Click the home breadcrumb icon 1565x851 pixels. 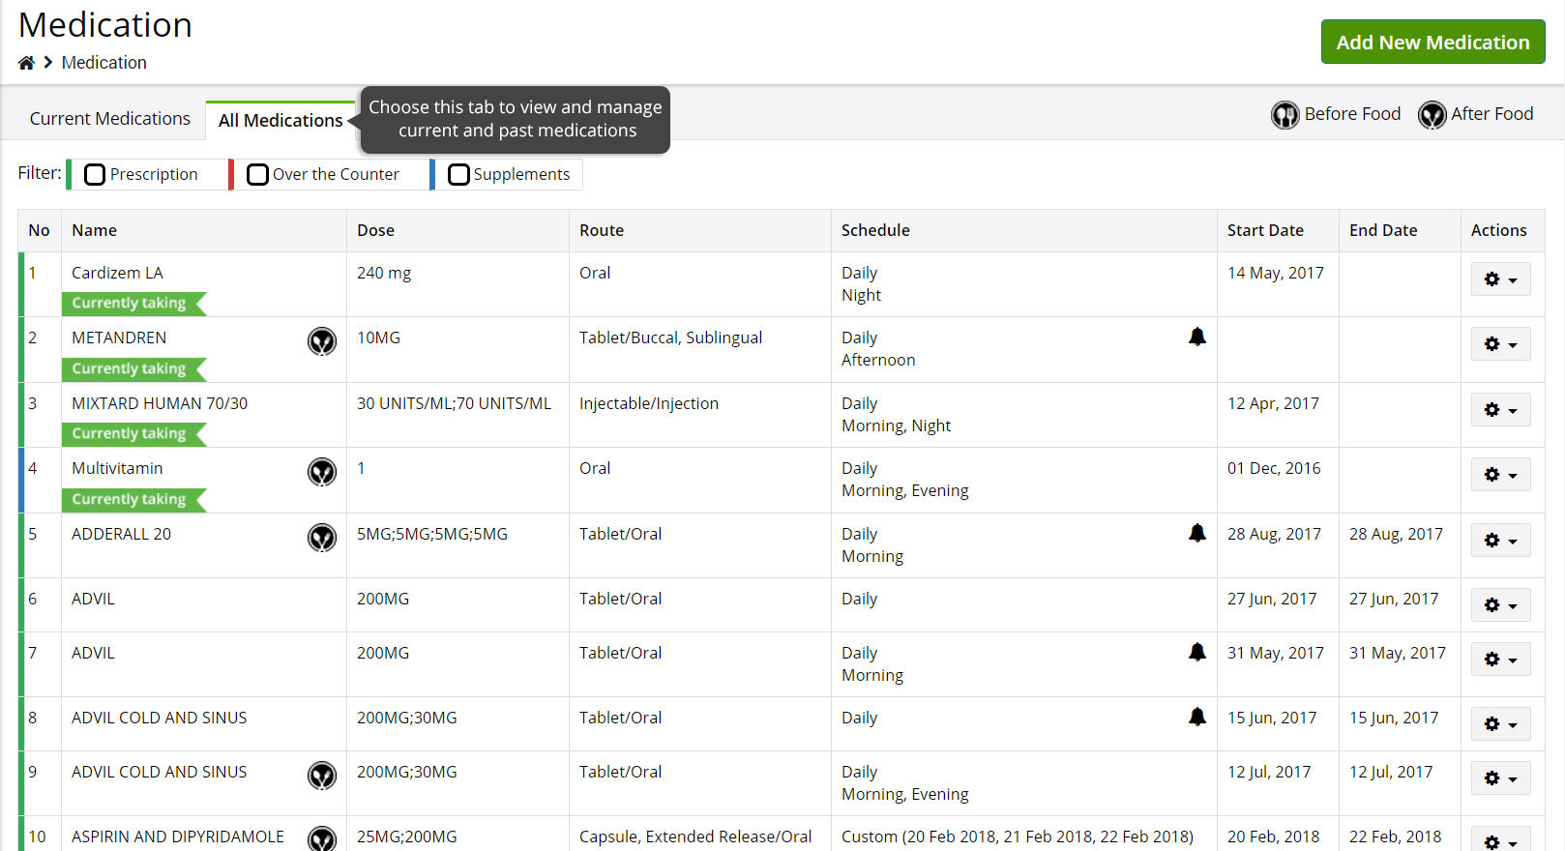(x=26, y=63)
